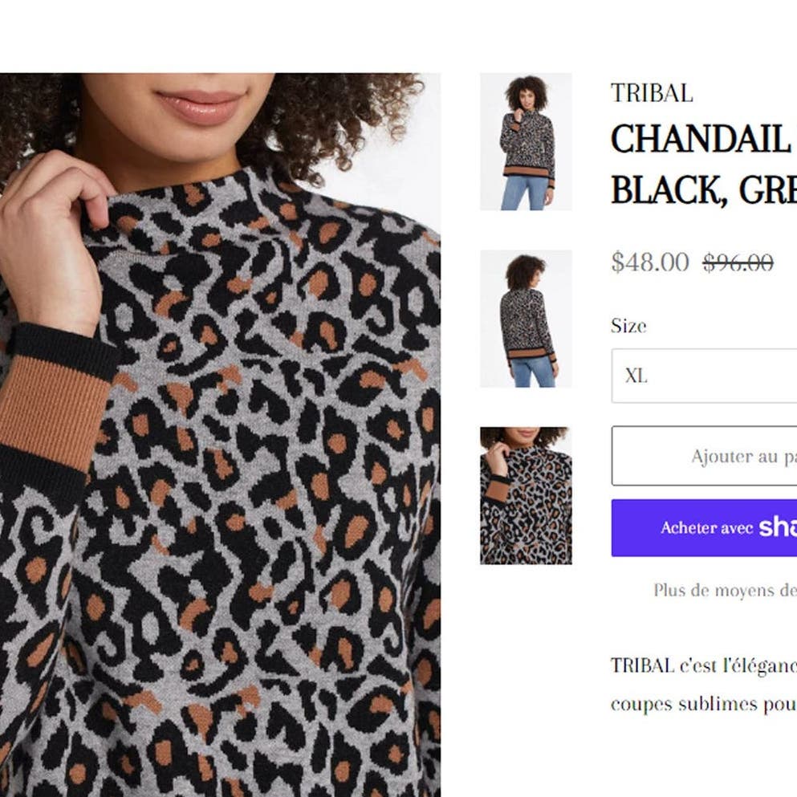Click the Size label above the selector

(628, 326)
